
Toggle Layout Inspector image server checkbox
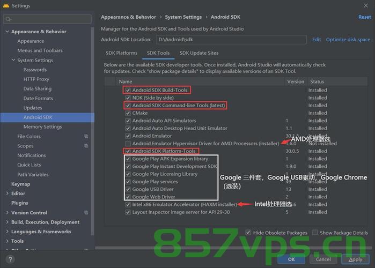point(128,212)
